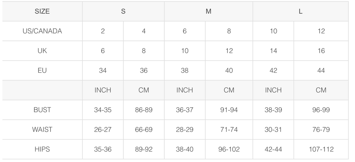
Task: Select EU size 38 cell
Action: tap(185, 70)
